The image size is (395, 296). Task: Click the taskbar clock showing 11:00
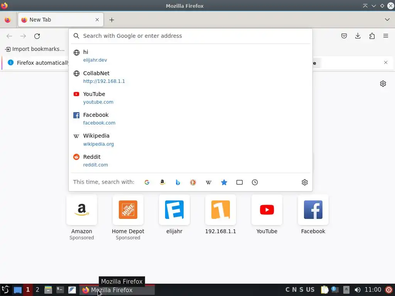(x=373, y=290)
